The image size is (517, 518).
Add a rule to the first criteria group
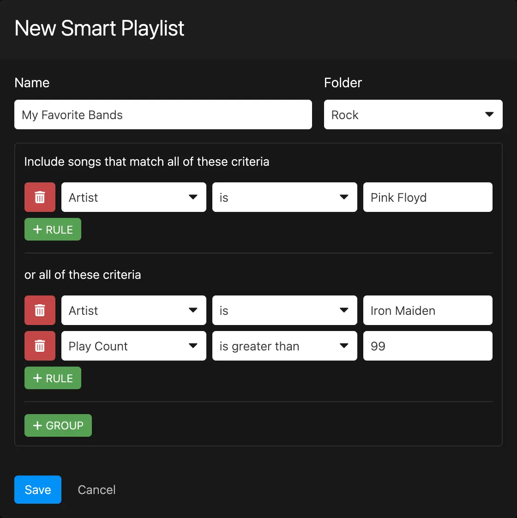[53, 229]
